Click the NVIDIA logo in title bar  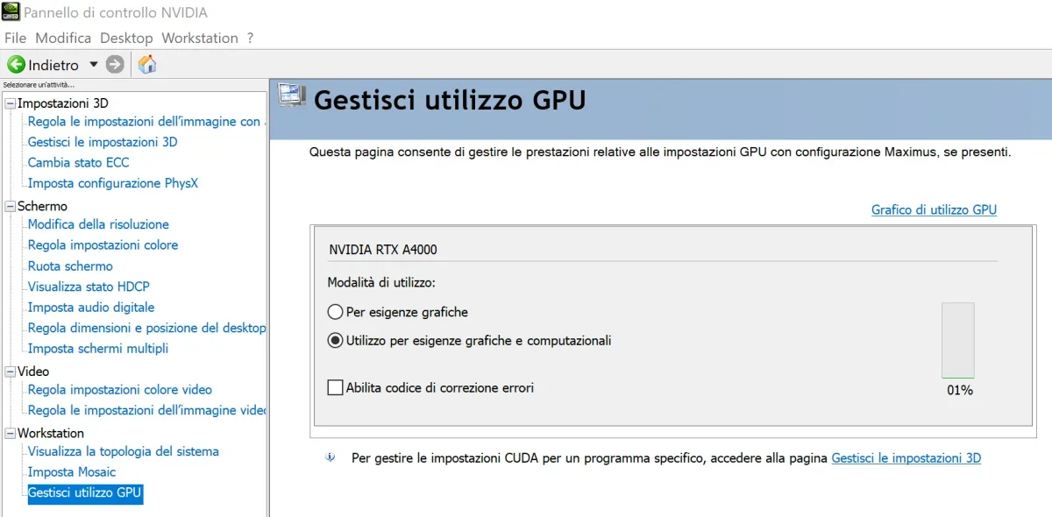11,12
